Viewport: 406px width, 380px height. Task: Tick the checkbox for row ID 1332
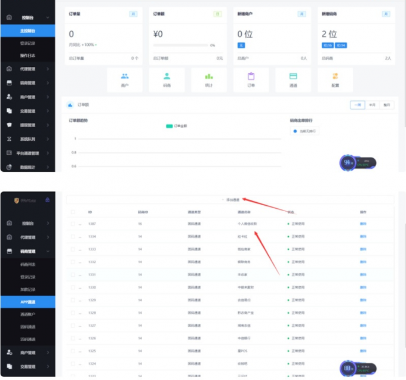(x=73, y=262)
